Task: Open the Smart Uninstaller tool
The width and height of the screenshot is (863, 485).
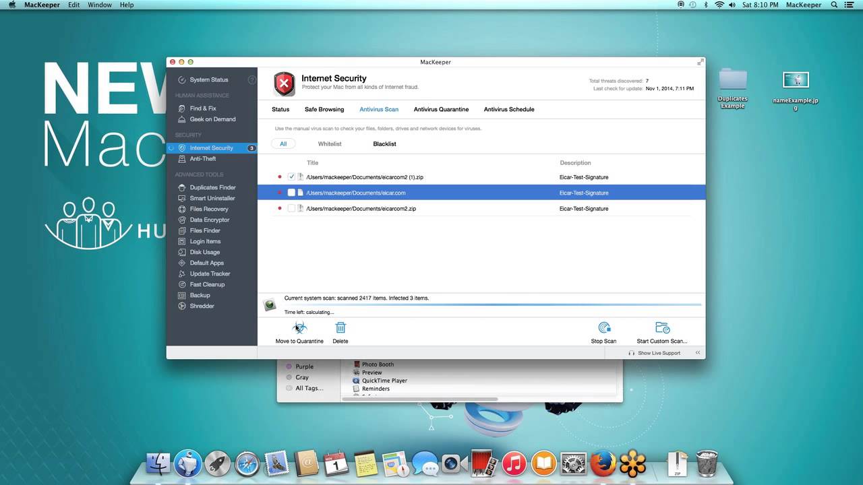Action: click(x=212, y=198)
